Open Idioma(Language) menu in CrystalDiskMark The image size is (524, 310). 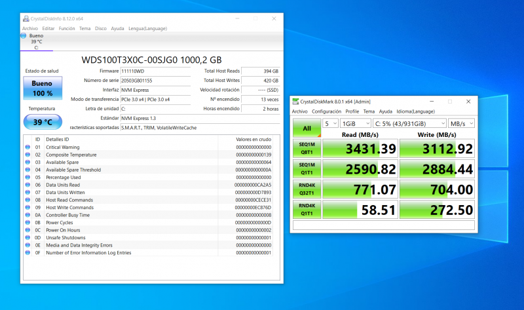tap(416, 111)
